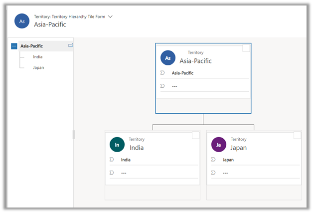Click the 'Ja' avatar on Japan tile
The image size is (313, 213).
tap(219, 145)
